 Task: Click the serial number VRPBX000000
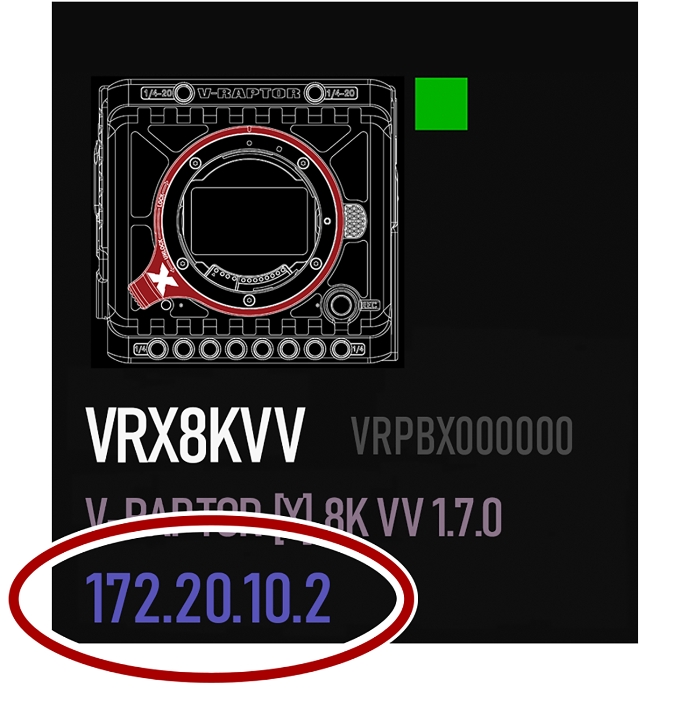462,436
